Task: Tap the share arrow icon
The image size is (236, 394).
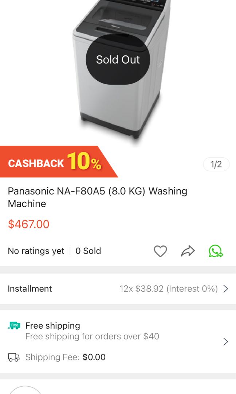Action: click(x=187, y=251)
